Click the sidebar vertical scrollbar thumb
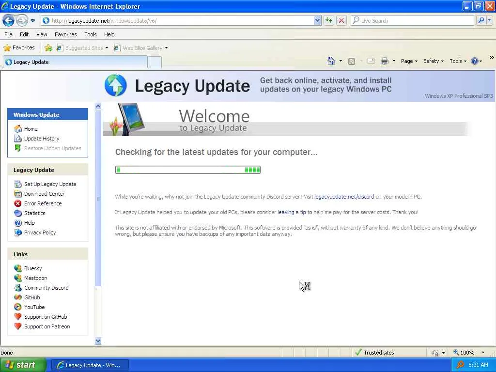The height and width of the screenshot is (372, 496). click(98, 198)
